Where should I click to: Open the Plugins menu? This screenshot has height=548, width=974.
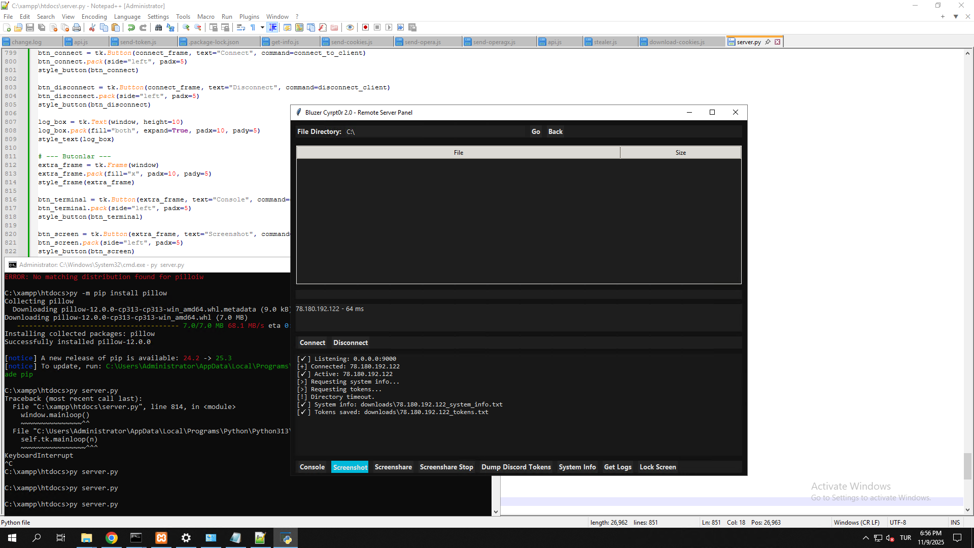[x=249, y=17]
